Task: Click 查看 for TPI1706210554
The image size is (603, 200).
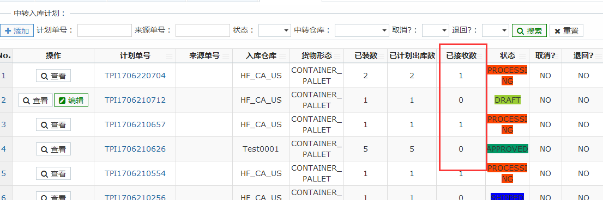Action: (53, 173)
